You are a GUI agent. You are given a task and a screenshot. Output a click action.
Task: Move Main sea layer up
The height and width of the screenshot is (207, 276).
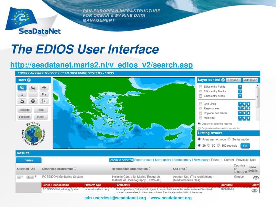point(244,118)
